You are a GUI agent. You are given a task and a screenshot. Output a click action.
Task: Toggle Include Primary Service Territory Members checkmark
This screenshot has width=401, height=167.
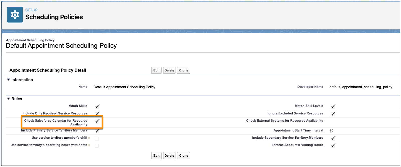pyautogui.click(x=97, y=131)
